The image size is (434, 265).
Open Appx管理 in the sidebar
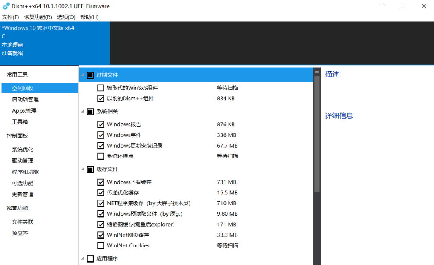25,111
